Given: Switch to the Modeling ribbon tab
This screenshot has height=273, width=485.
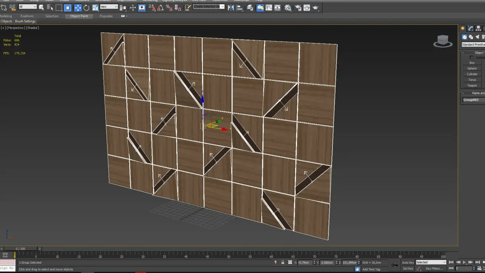Looking at the screenshot, I should (6, 16).
